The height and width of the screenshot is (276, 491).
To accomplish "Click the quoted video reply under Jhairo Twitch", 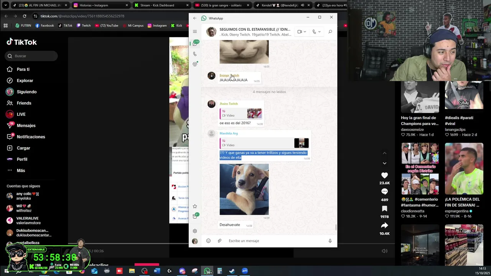I will coord(241,113).
